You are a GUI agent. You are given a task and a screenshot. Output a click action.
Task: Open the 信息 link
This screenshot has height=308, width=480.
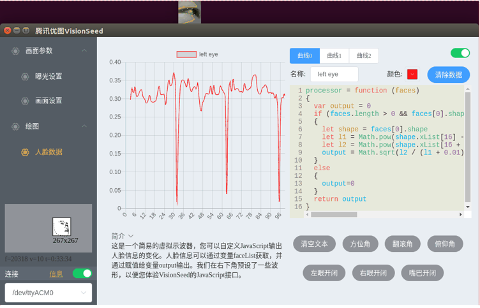point(56,274)
